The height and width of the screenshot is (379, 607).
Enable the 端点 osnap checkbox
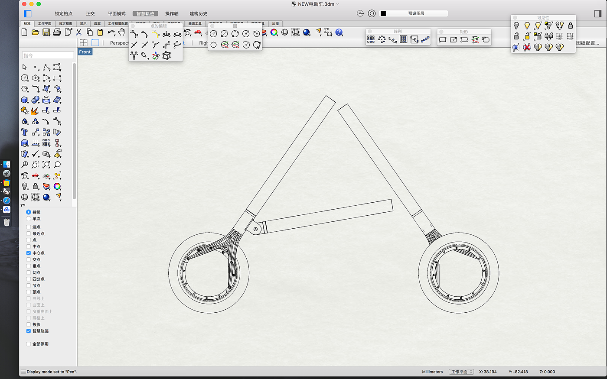[29, 227]
